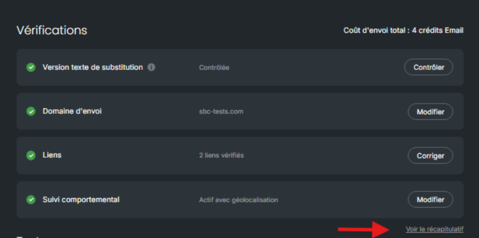Viewport: 479px width, 238px height.
Task: Open the Voir le récapitulatif link
Action: (x=434, y=229)
